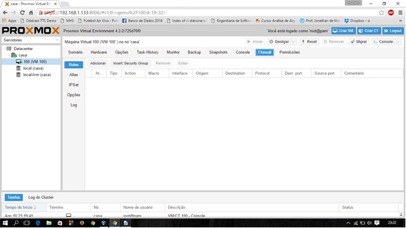The width and height of the screenshot is (406, 228).
Task: Click the top-right Console button
Action: point(383,42)
